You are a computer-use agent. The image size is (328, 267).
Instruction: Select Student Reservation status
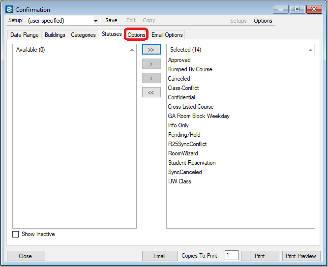(192, 163)
